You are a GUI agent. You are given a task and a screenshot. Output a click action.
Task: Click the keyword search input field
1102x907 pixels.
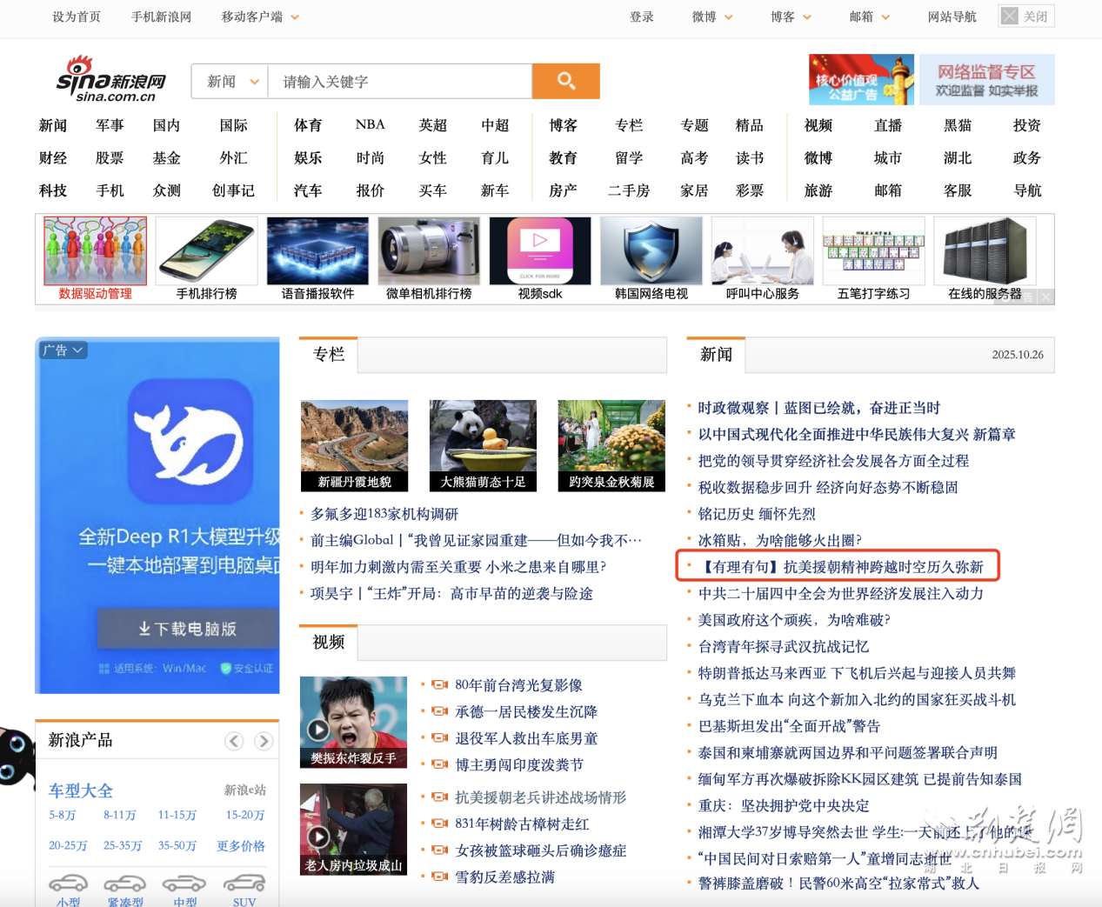coord(400,82)
